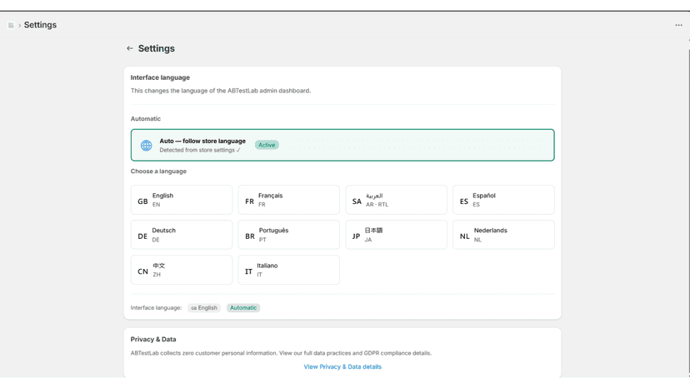Click the CN flag code on Chinese card
Screen dimensions: 690x388
pyautogui.click(x=142, y=271)
